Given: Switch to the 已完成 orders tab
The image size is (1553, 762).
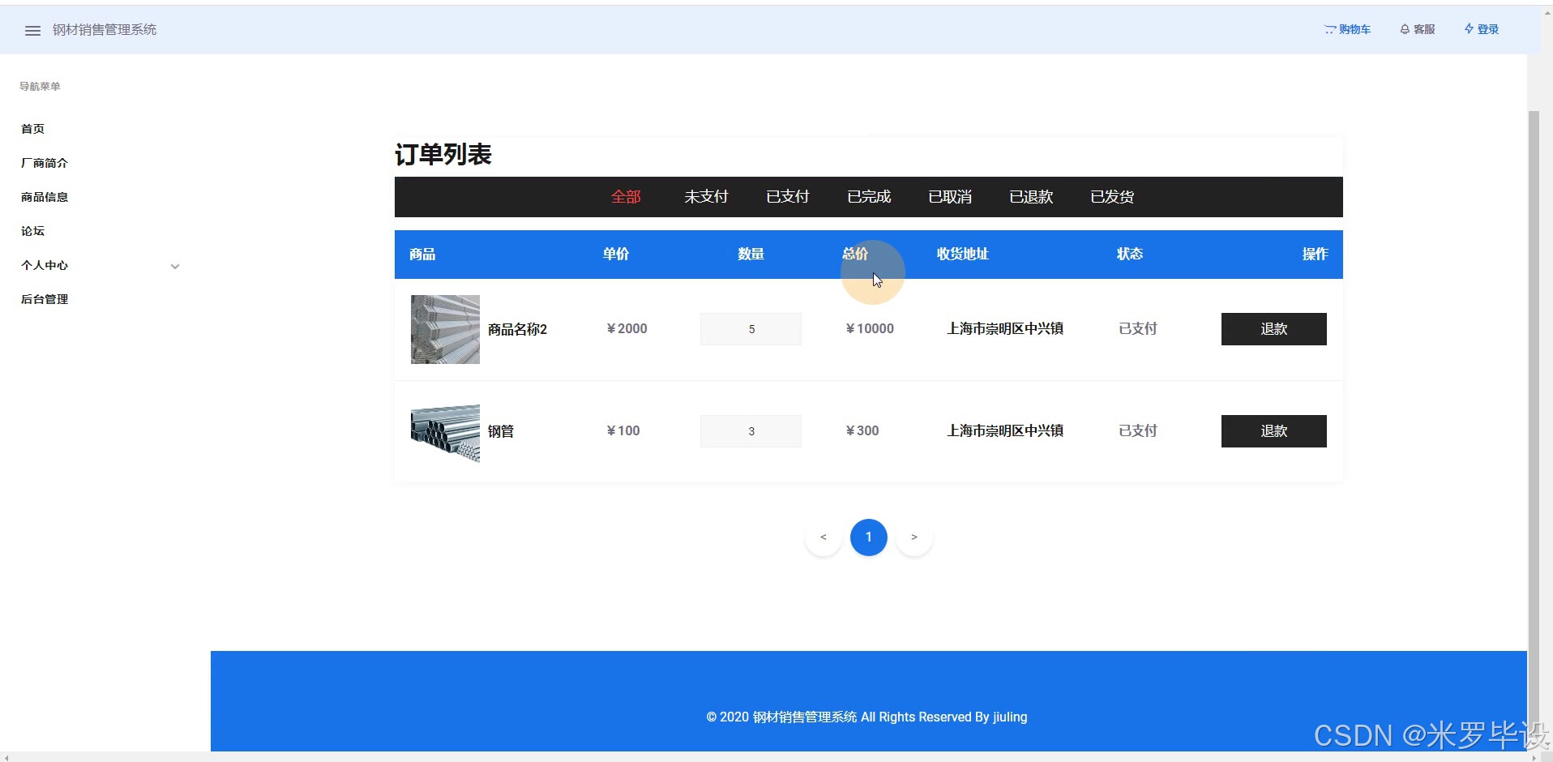Looking at the screenshot, I should click(868, 196).
